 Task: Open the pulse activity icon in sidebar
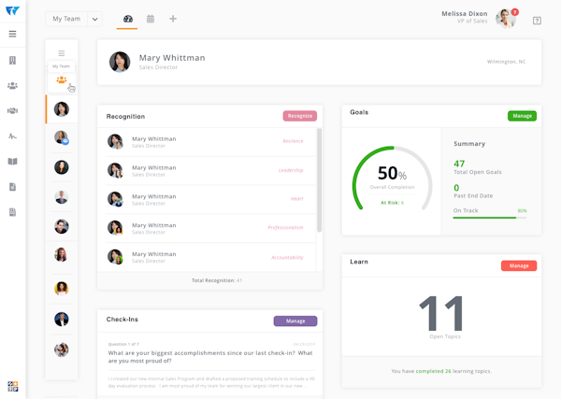click(x=12, y=136)
